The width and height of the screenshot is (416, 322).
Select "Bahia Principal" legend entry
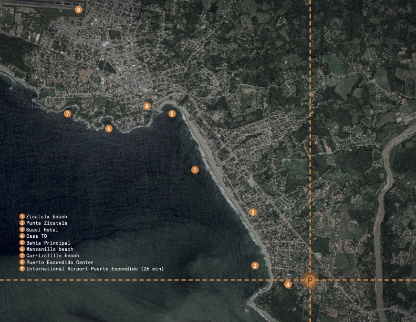tap(48, 243)
